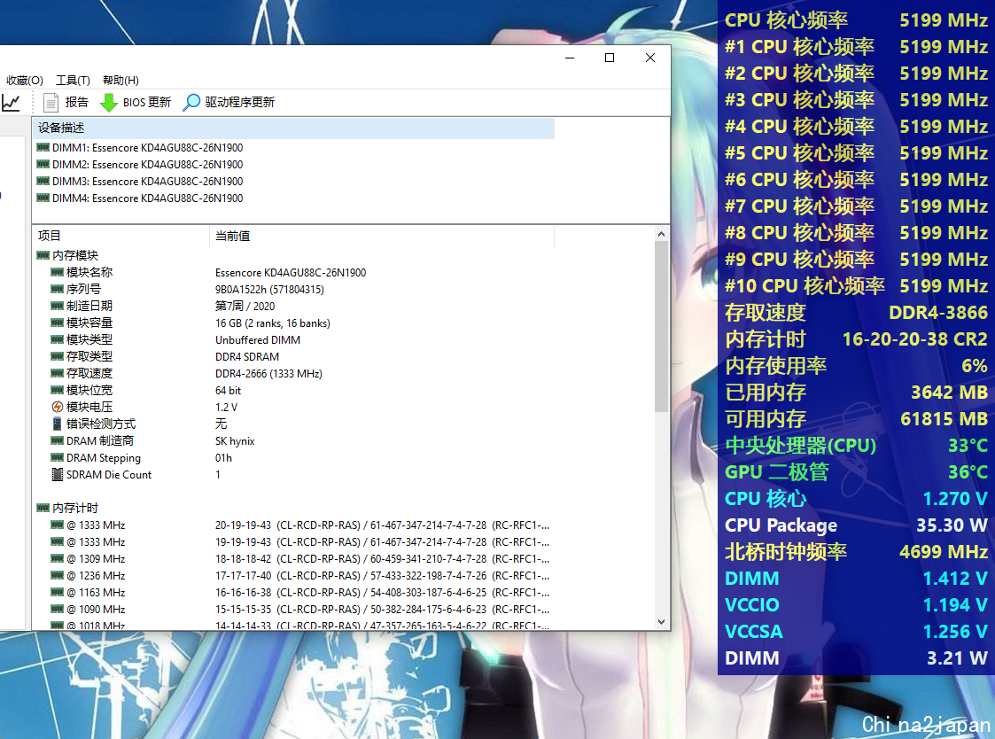995x739 pixels.
Task: Click the icon beside @ 1163 MHz
Action: click(57, 592)
